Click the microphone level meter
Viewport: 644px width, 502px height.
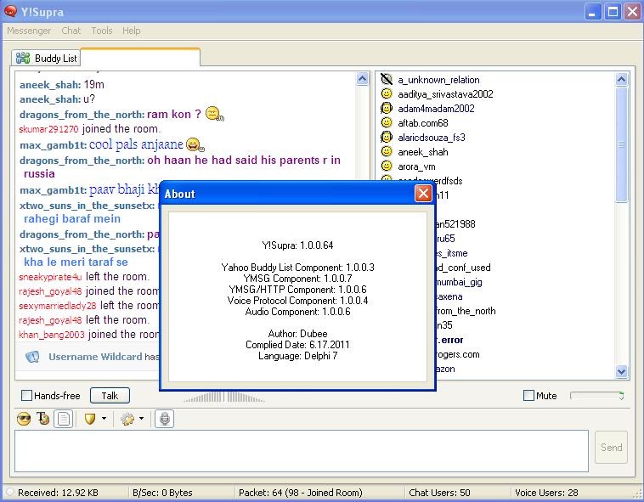(224, 397)
